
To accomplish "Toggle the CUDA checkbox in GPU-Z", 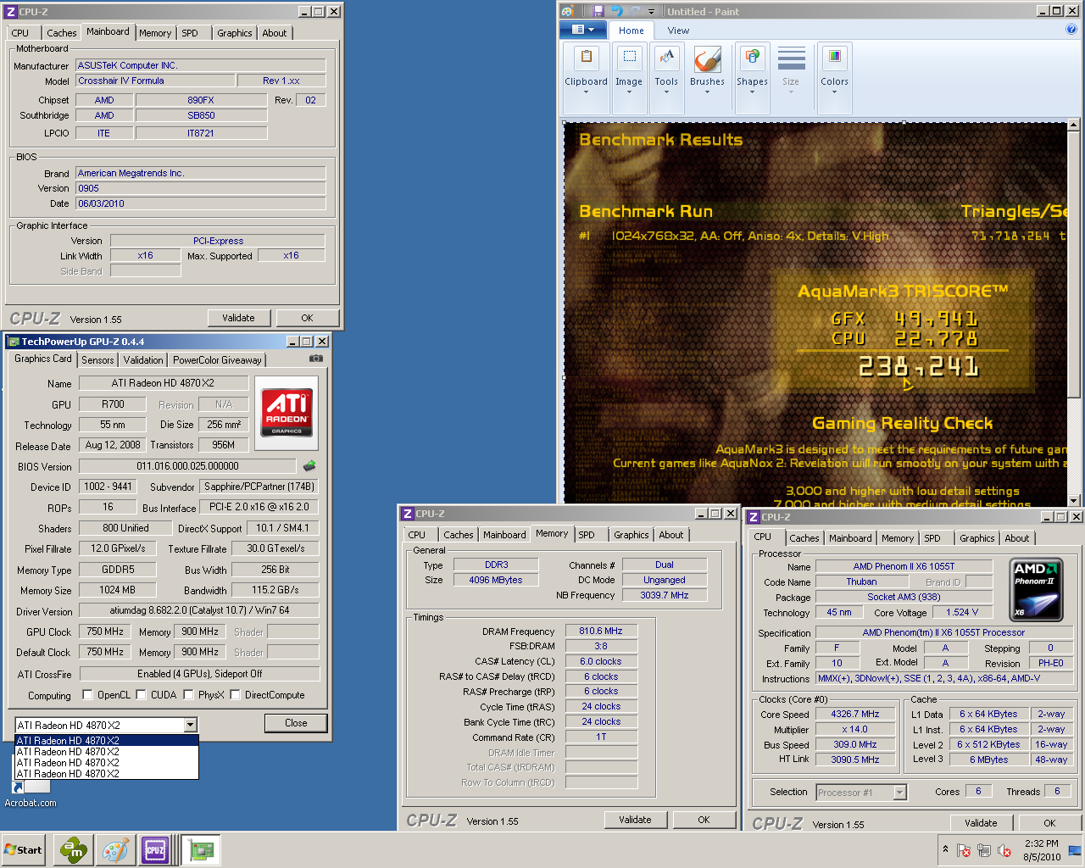I will click(141, 695).
